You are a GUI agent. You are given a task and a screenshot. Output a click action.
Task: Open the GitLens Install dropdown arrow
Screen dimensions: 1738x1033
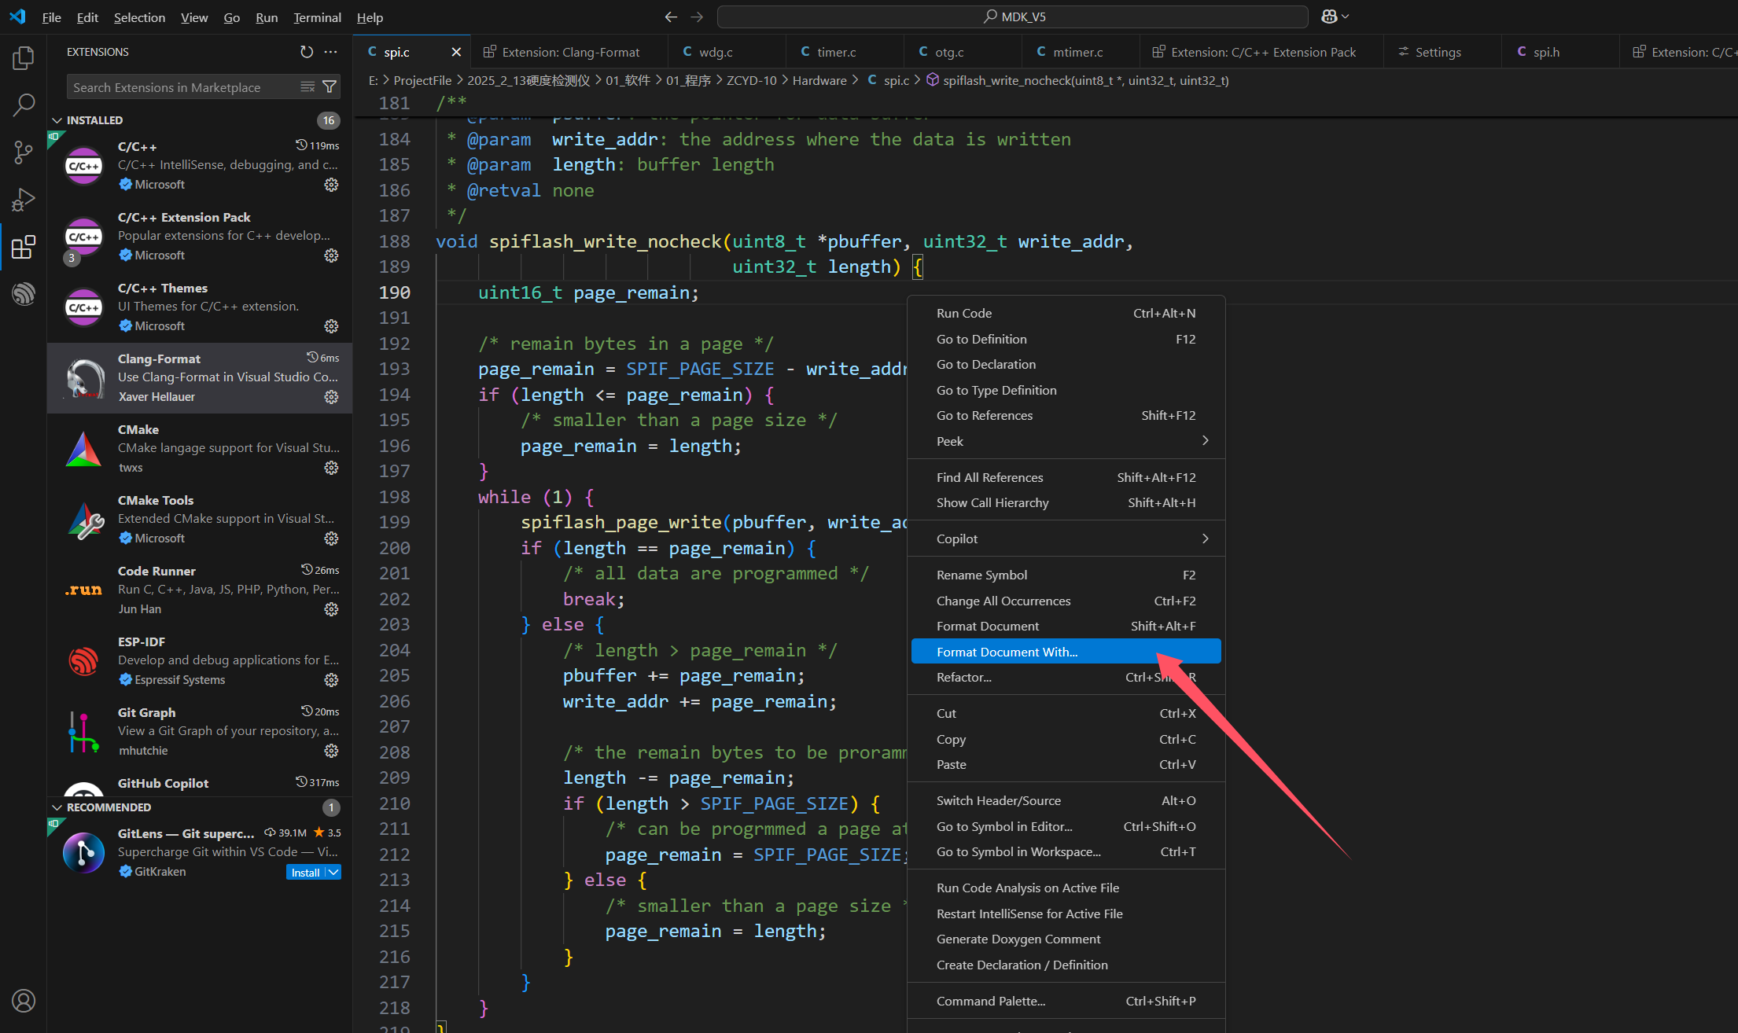[x=331, y=872]
